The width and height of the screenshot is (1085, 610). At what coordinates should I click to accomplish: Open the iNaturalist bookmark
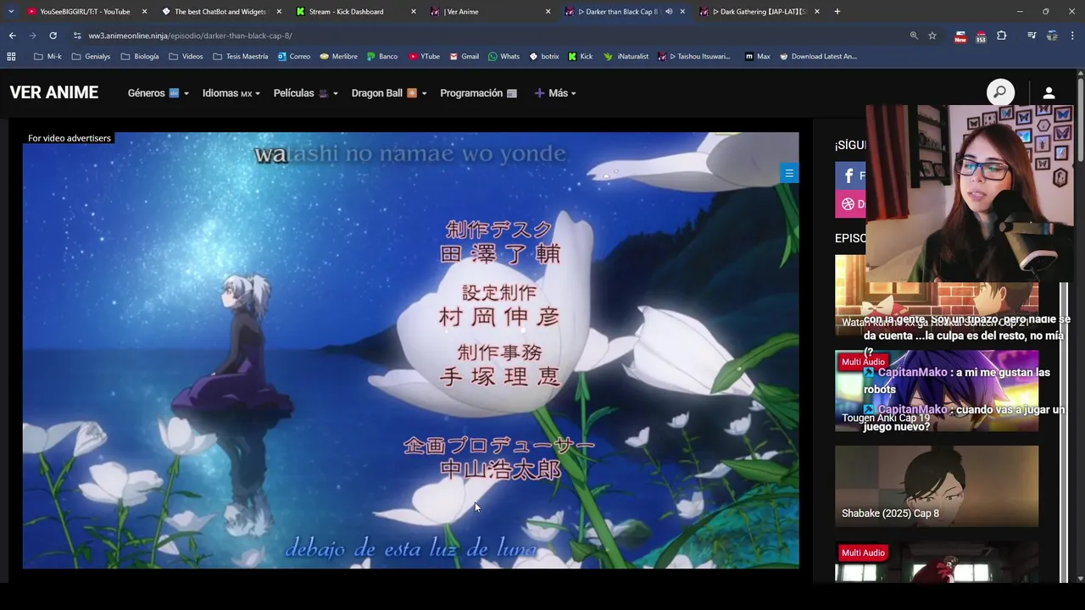coord(626,57)
